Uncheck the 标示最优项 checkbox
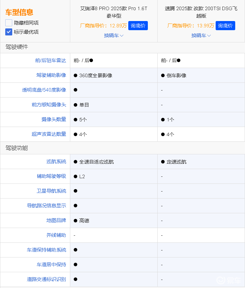The width and height of the screenshot is (245, 288). pyautogui.click(x=9, y=32)
